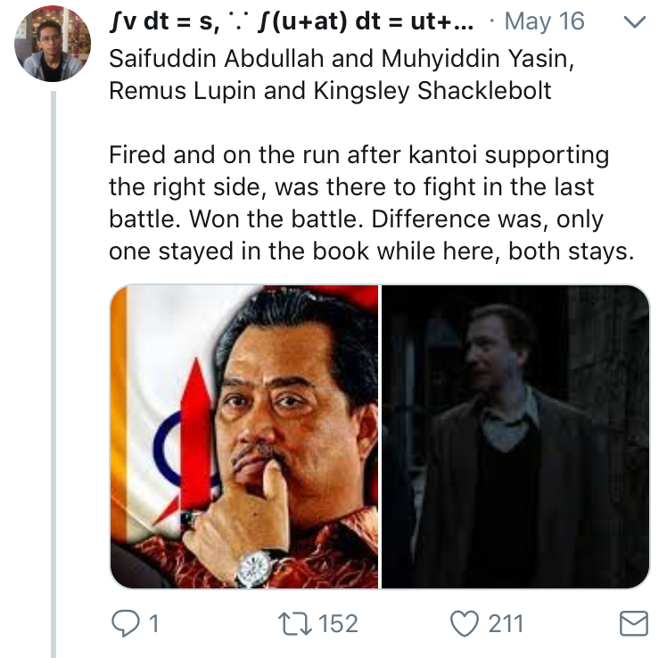Click the reply speech bubble icon
This screenshot has width=667, height=658.
[125, 623]
